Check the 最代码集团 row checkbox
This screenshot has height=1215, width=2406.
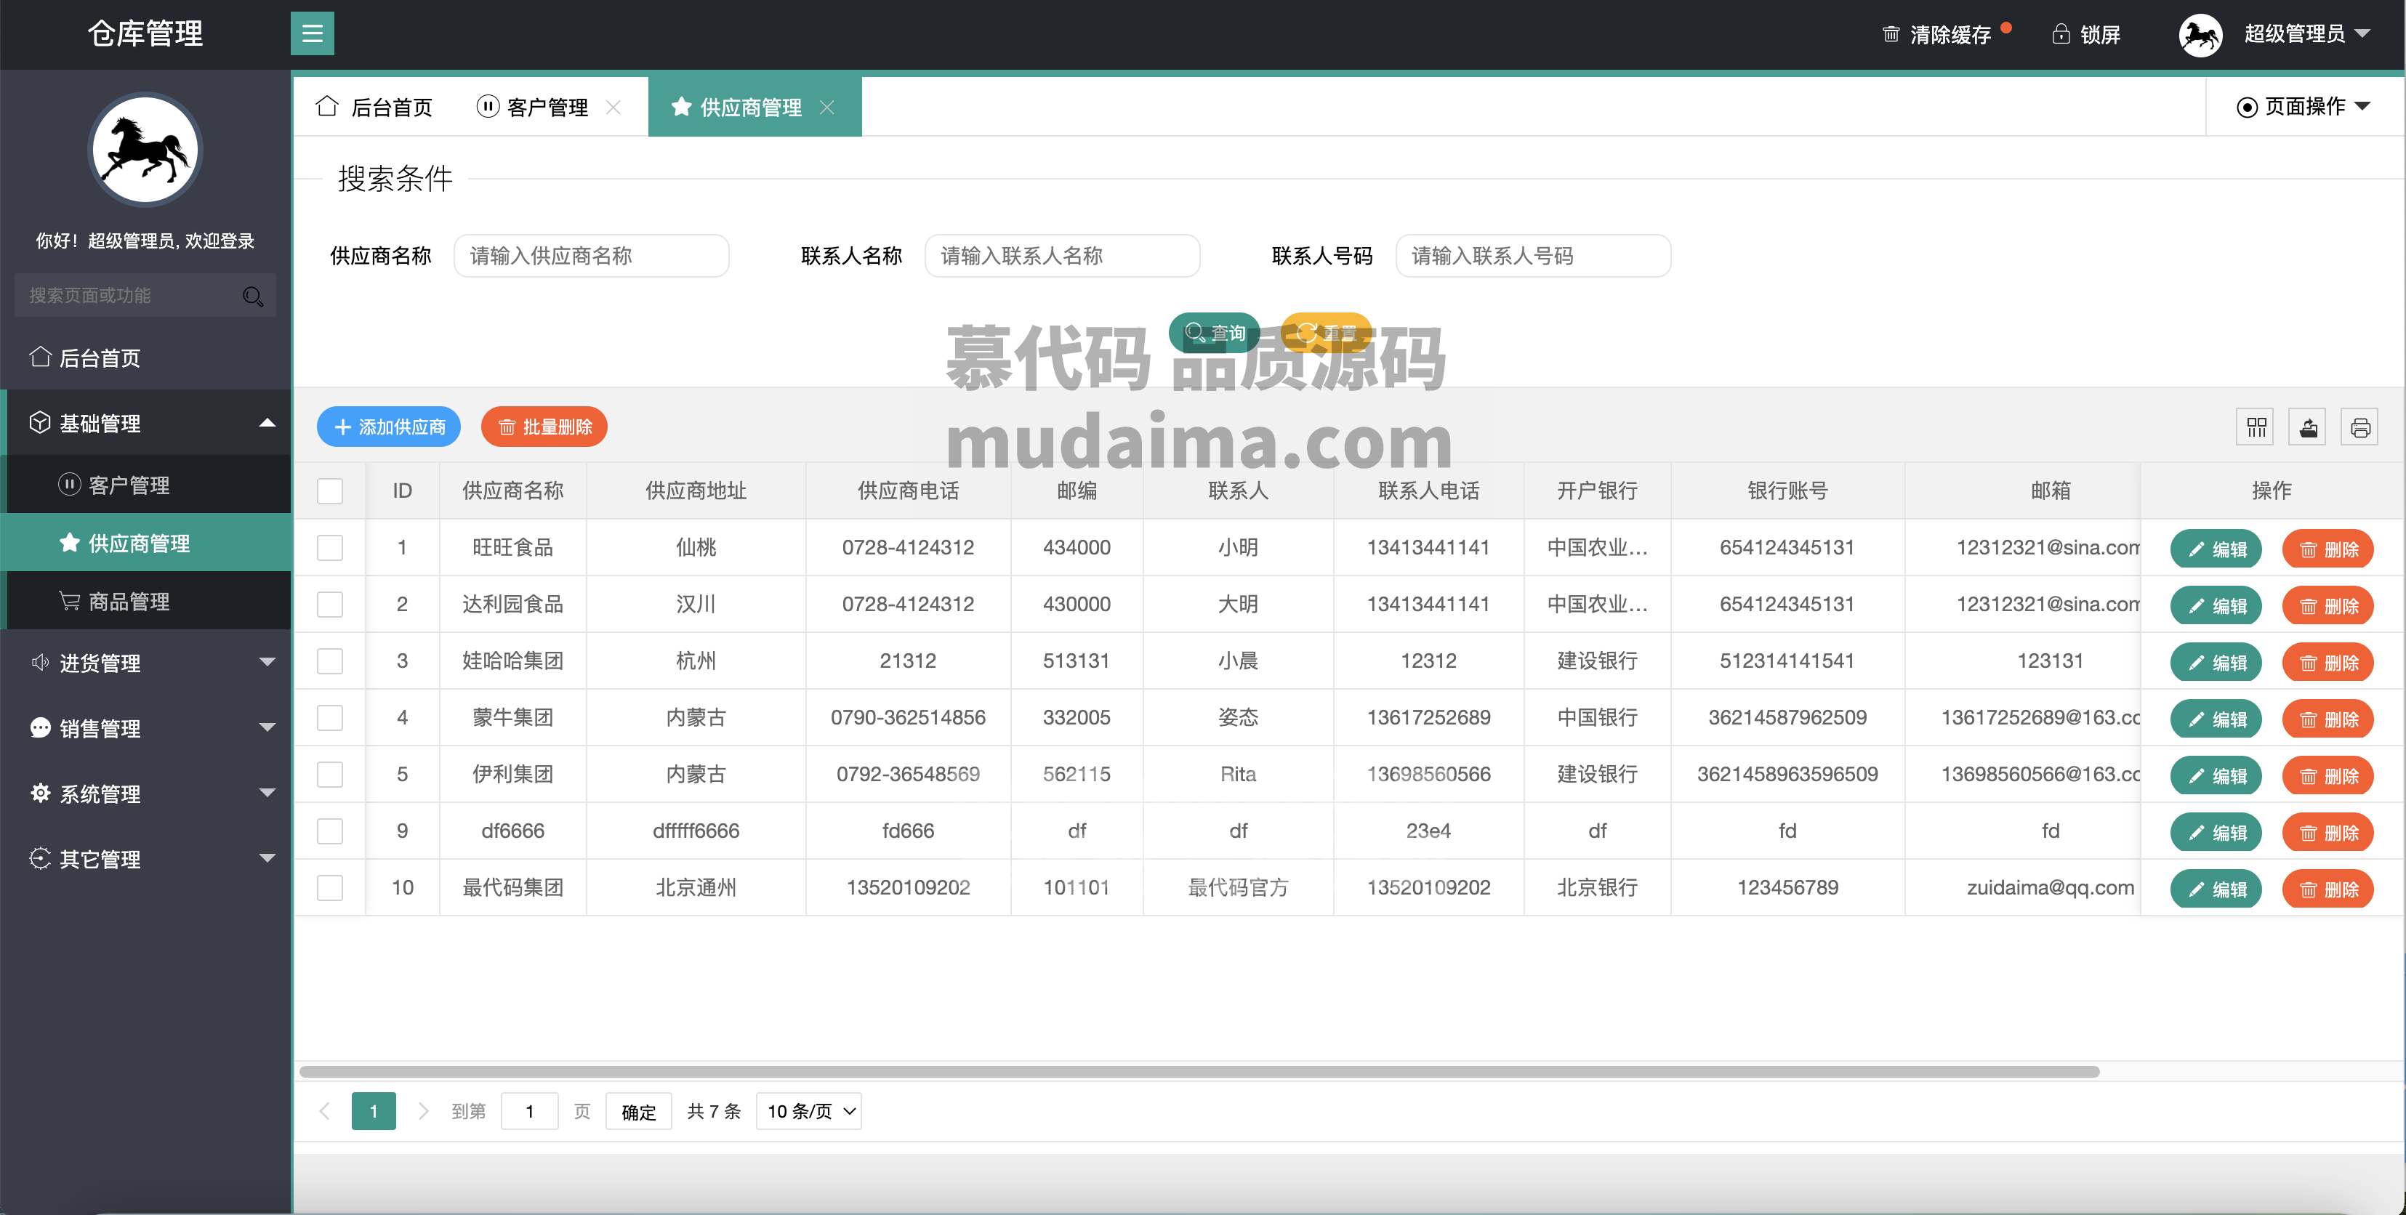(330, 887)
